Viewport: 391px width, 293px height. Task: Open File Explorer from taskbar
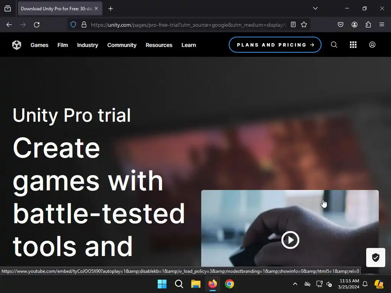pos(196,284)
